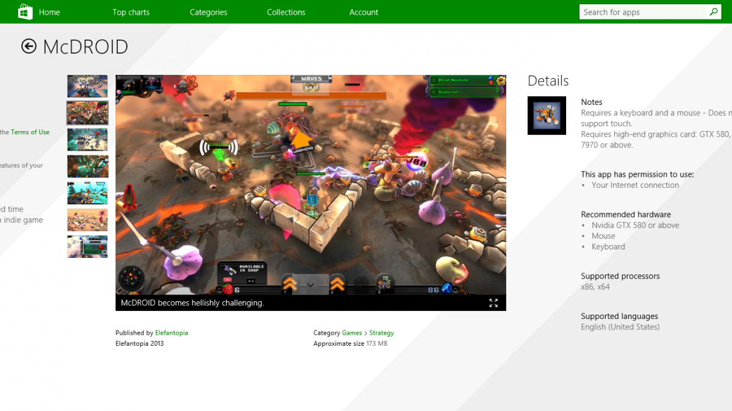Viewport: 732px width, 411px height.
Task: Click 'This app has permission to use:' text
Action: (x=637, y=174)
